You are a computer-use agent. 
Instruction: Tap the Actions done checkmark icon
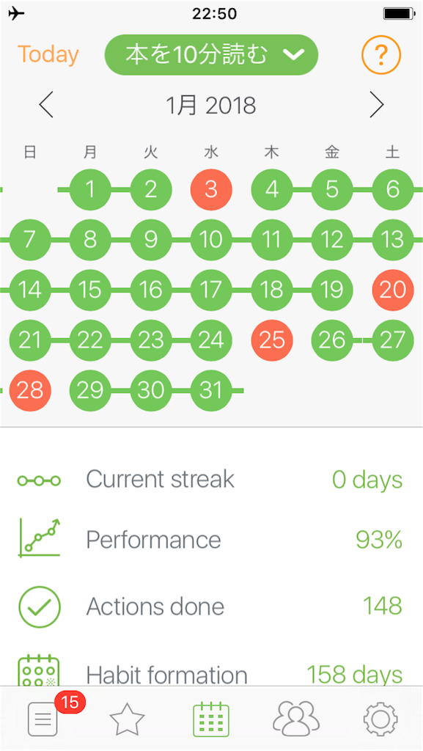(40, 607)
